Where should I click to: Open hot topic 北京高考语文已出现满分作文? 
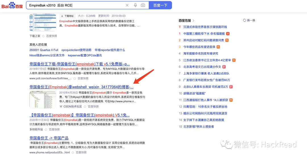click(202, 67)
